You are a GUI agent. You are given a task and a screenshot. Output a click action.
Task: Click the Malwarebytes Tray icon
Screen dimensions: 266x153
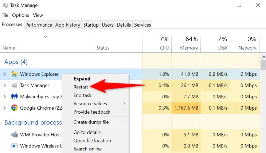[15, 97]
